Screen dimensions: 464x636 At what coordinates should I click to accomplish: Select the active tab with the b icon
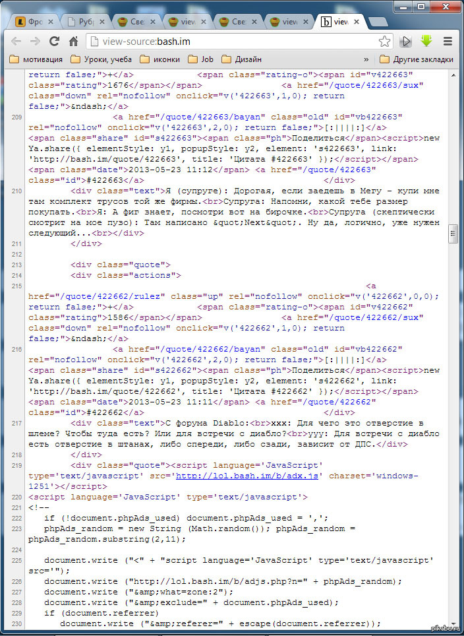tap(339, 22)
